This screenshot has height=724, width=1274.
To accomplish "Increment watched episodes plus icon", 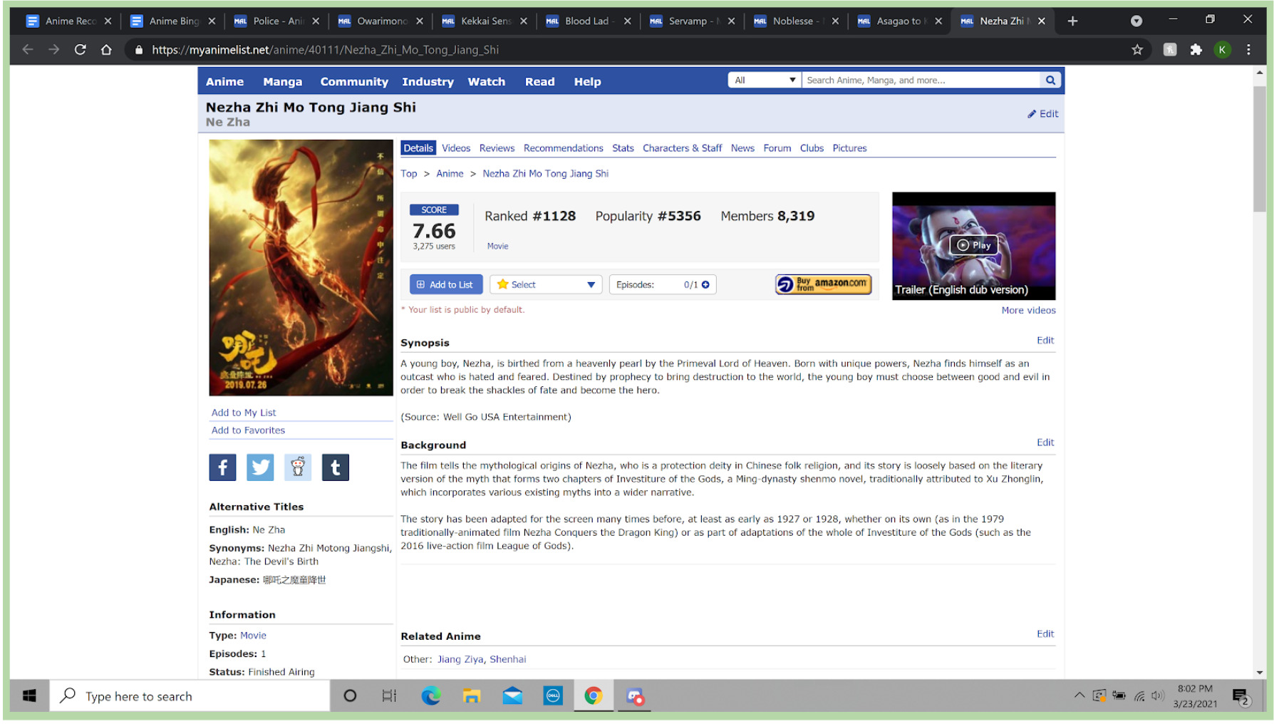I will 706,285.
